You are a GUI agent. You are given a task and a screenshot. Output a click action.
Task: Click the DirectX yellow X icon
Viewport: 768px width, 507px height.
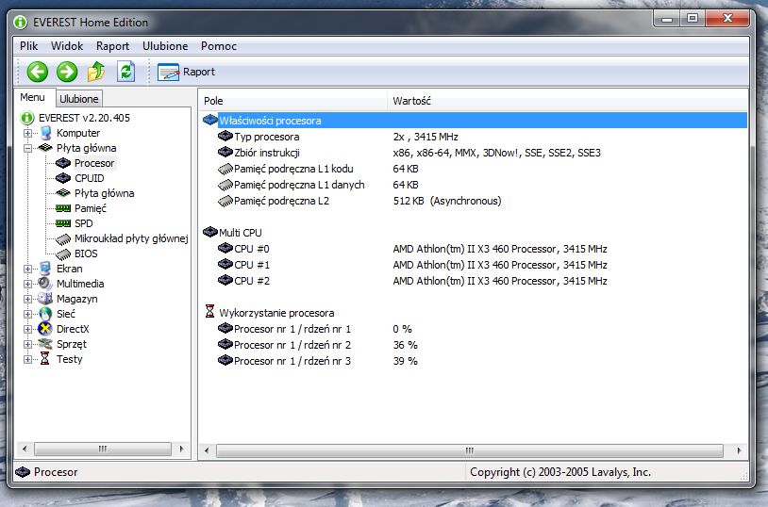45,329
